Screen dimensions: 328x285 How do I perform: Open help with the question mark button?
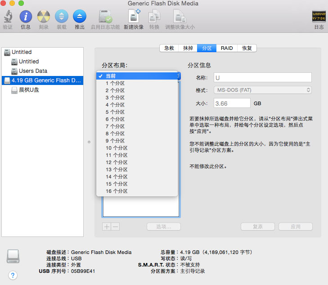13,275
